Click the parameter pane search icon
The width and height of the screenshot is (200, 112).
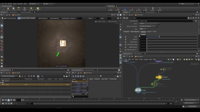coord(193,18)
